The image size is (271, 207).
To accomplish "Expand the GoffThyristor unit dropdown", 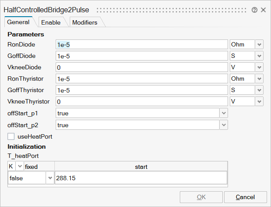I will (259, 90).
